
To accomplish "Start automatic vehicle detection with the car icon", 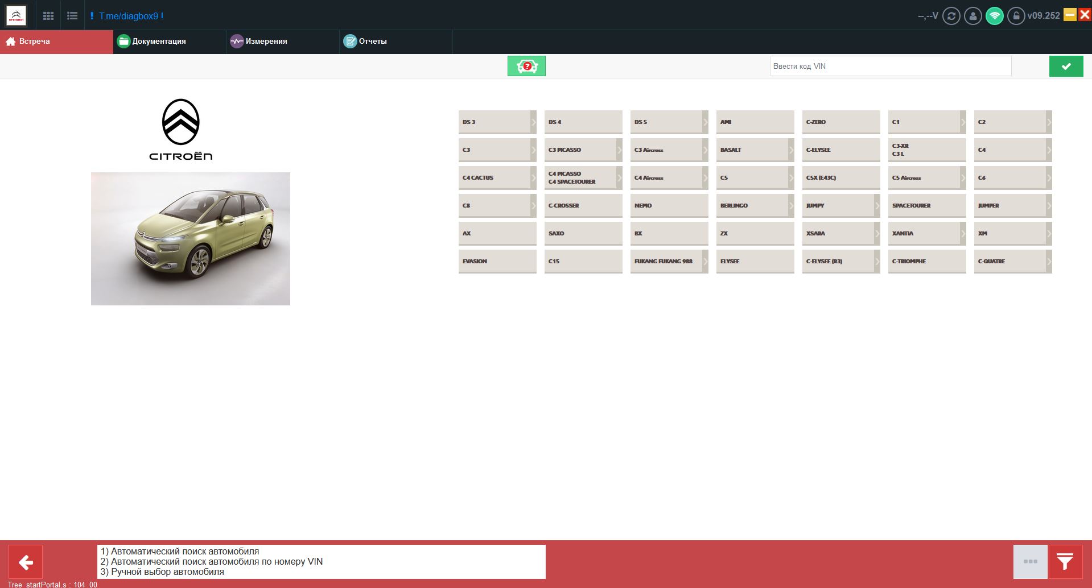I will (x=526, y=66).
